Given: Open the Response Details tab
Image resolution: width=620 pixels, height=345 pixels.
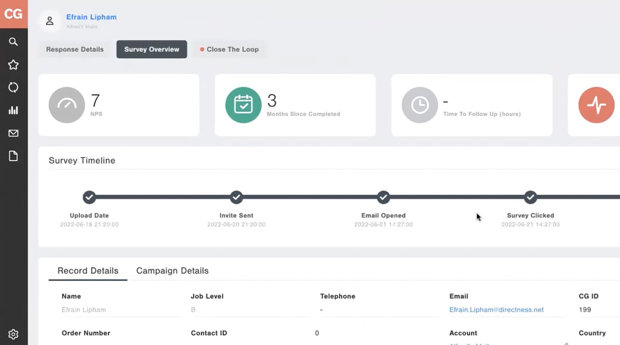Looking at the screenshot, I should [74, 49].
